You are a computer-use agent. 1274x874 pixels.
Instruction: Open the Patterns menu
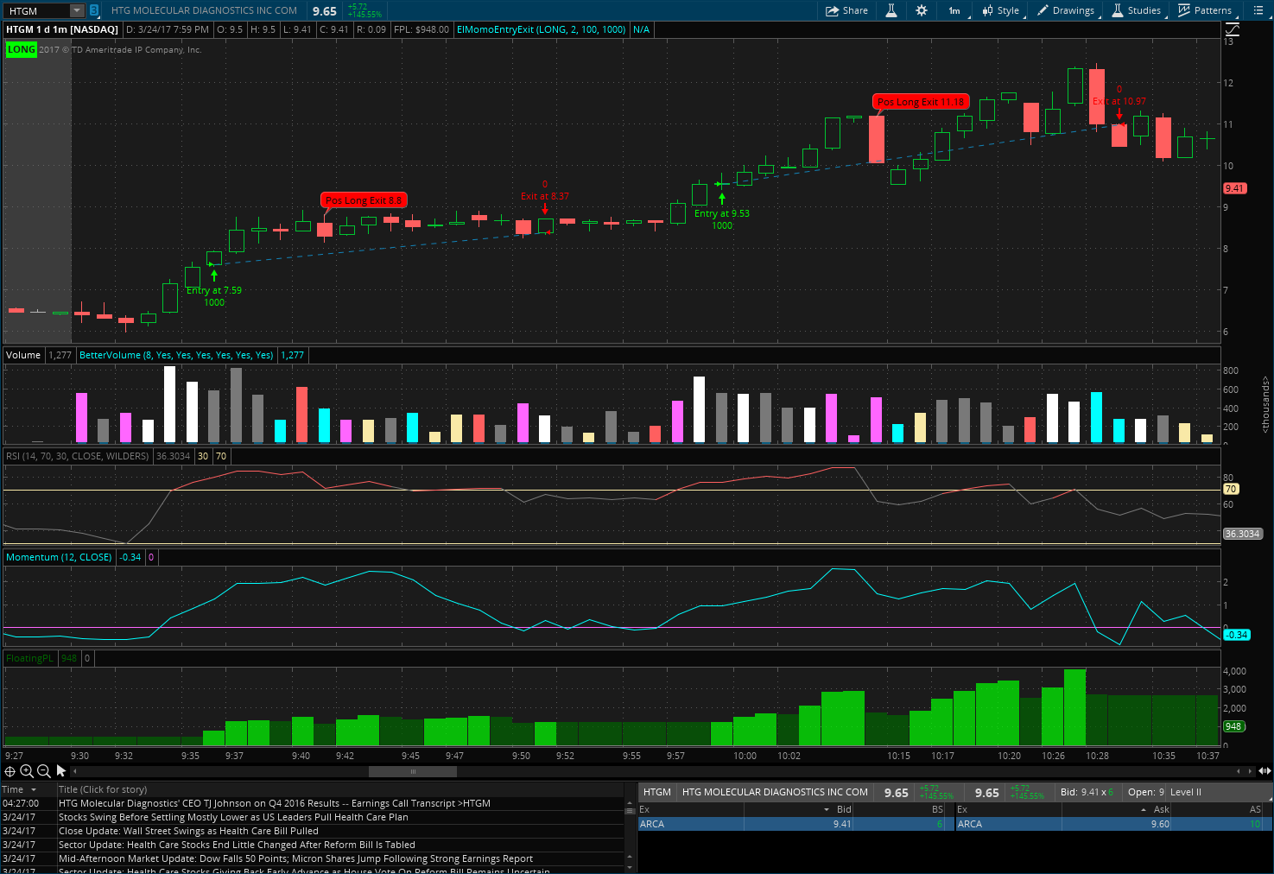pos(1205,10)
